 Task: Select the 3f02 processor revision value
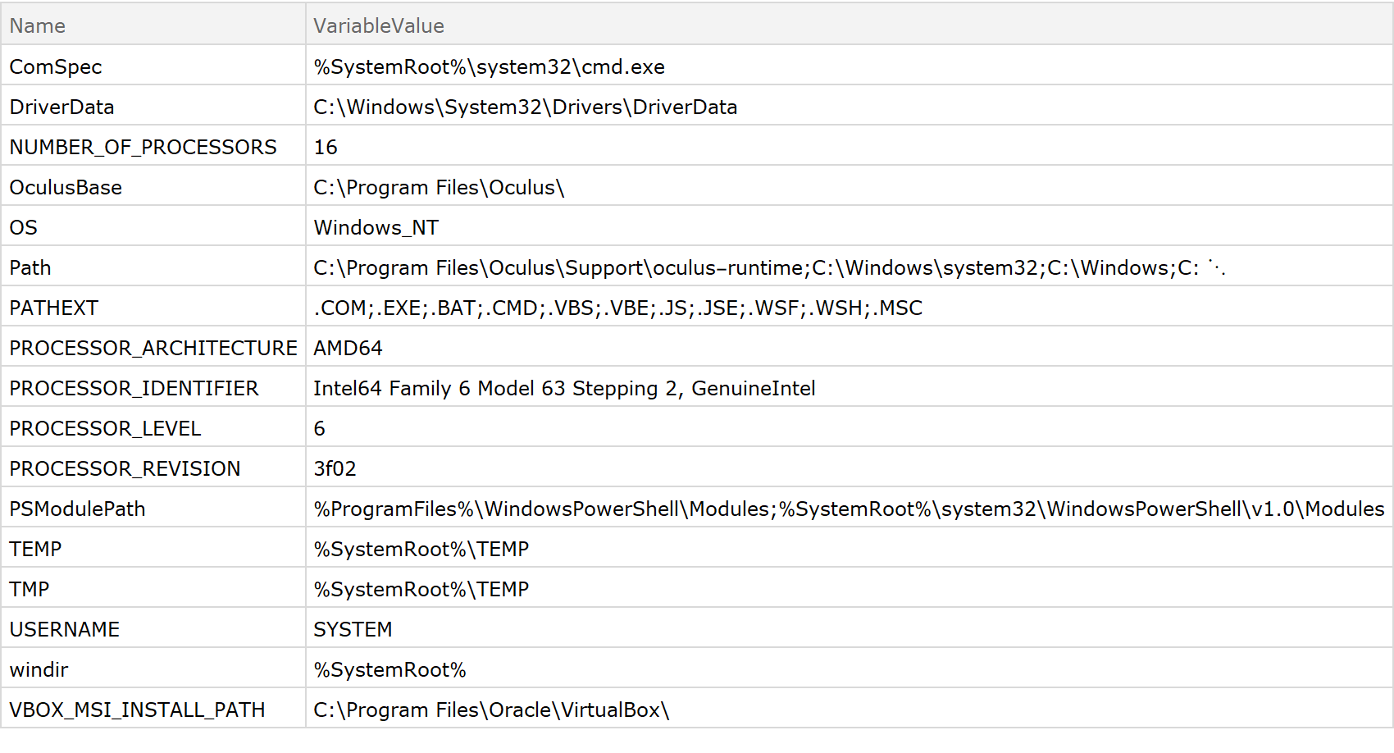click(335, 468)
